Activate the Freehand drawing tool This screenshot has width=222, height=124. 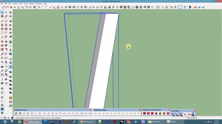6,21
